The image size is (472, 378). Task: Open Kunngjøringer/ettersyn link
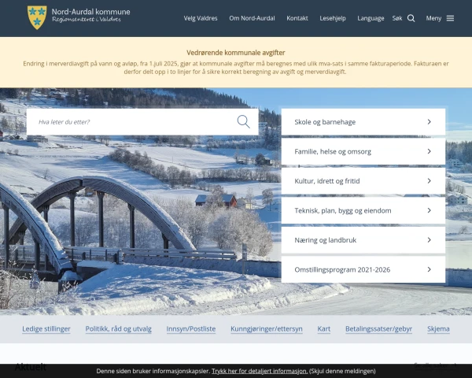[267, 329]
